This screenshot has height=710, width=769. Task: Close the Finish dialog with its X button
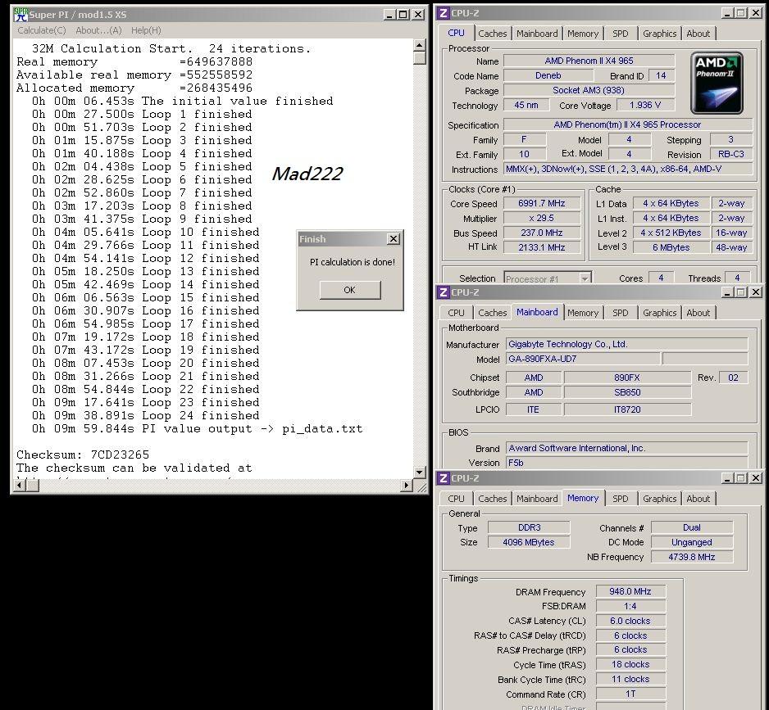[394, 238]
